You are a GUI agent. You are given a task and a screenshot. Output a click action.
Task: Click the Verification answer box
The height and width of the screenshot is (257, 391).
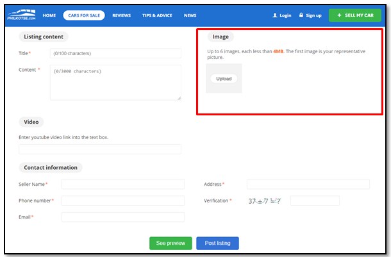[x=315, y=201]
